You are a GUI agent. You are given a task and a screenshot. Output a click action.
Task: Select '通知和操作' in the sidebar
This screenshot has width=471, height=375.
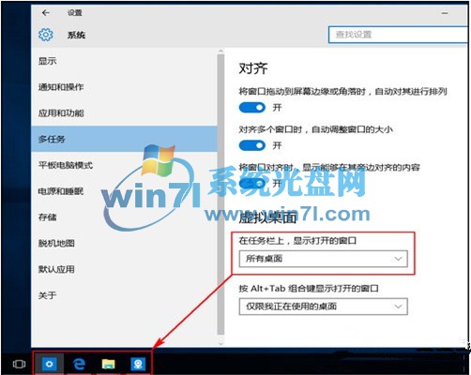(124, 87)
